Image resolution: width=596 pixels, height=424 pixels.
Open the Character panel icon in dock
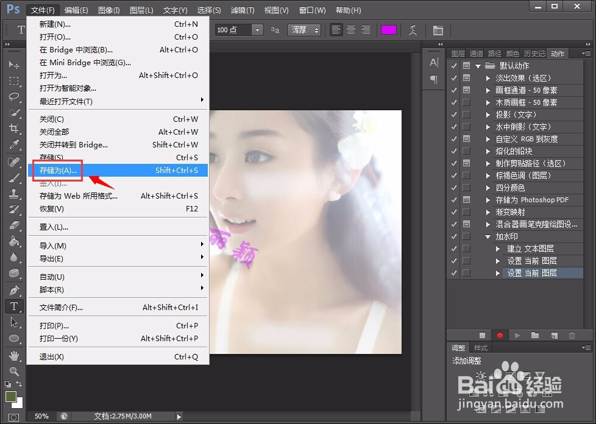(x=434, y=62)
